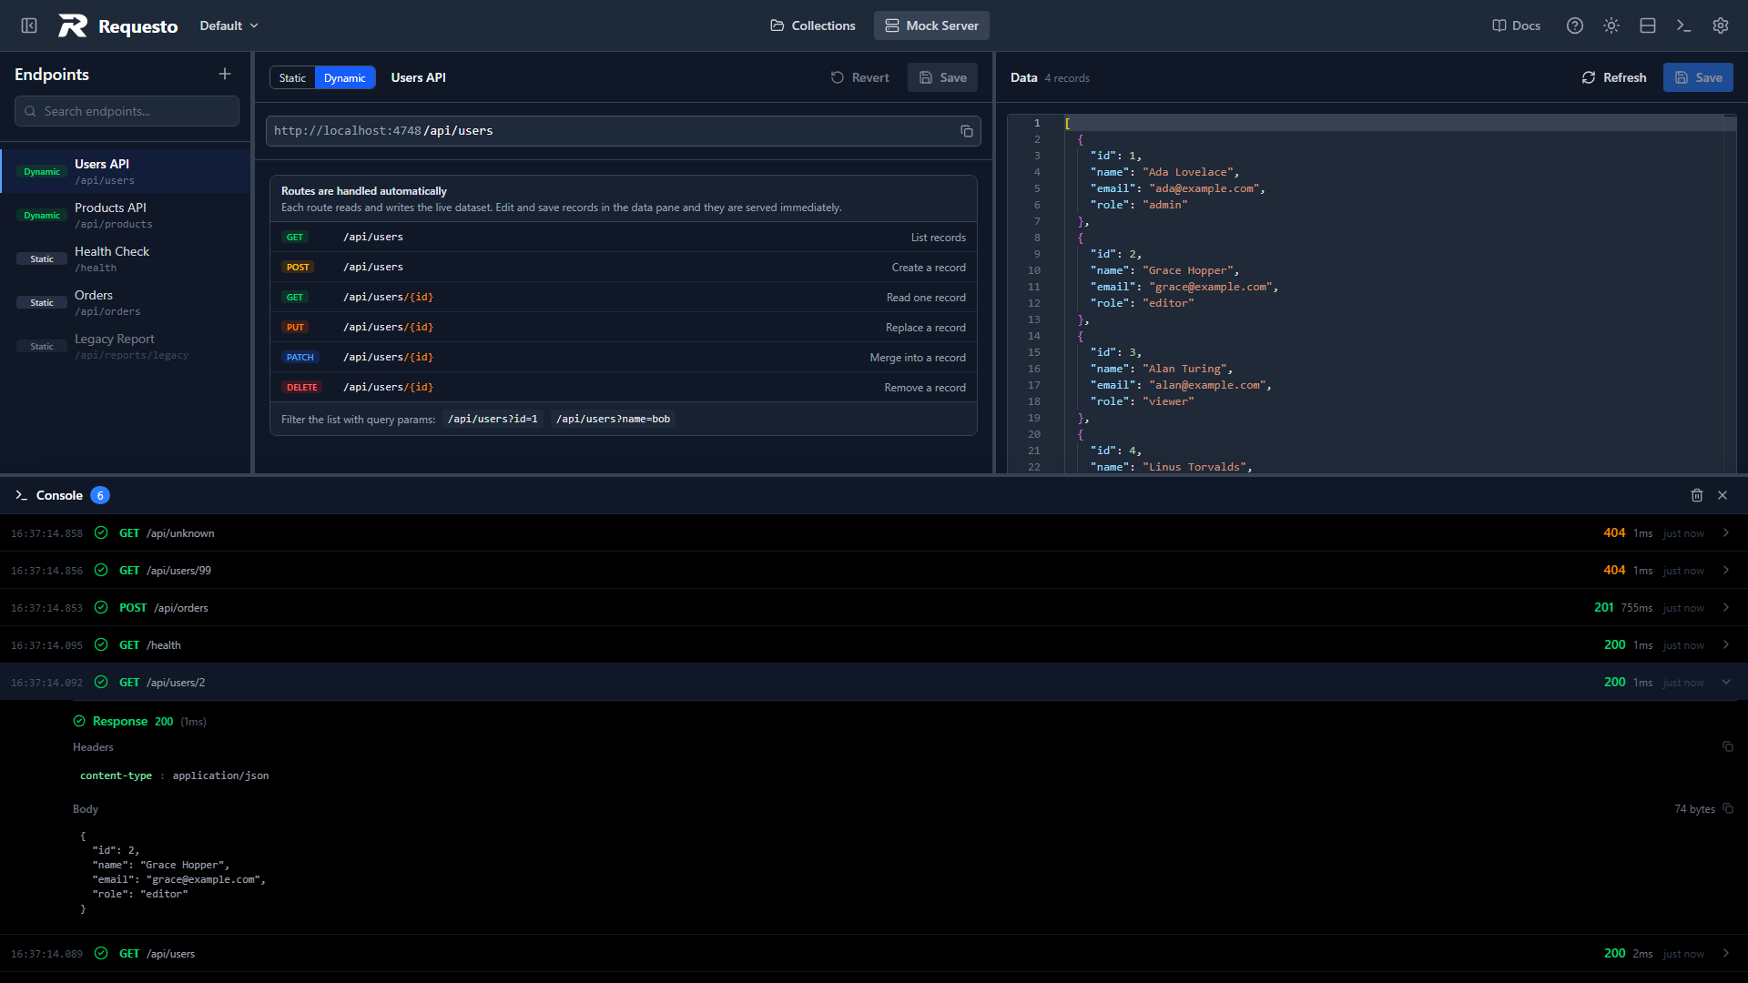The image size is (1748, 983).
Task: Click the Refresh data button
Action: pyautogui.click(x=1614, y=77)
